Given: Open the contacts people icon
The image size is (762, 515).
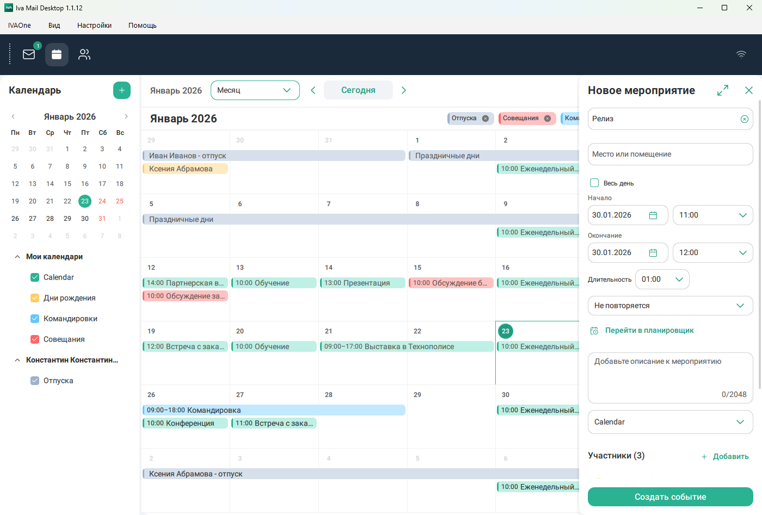Looking at the screenshot, I should coord(84,54).
